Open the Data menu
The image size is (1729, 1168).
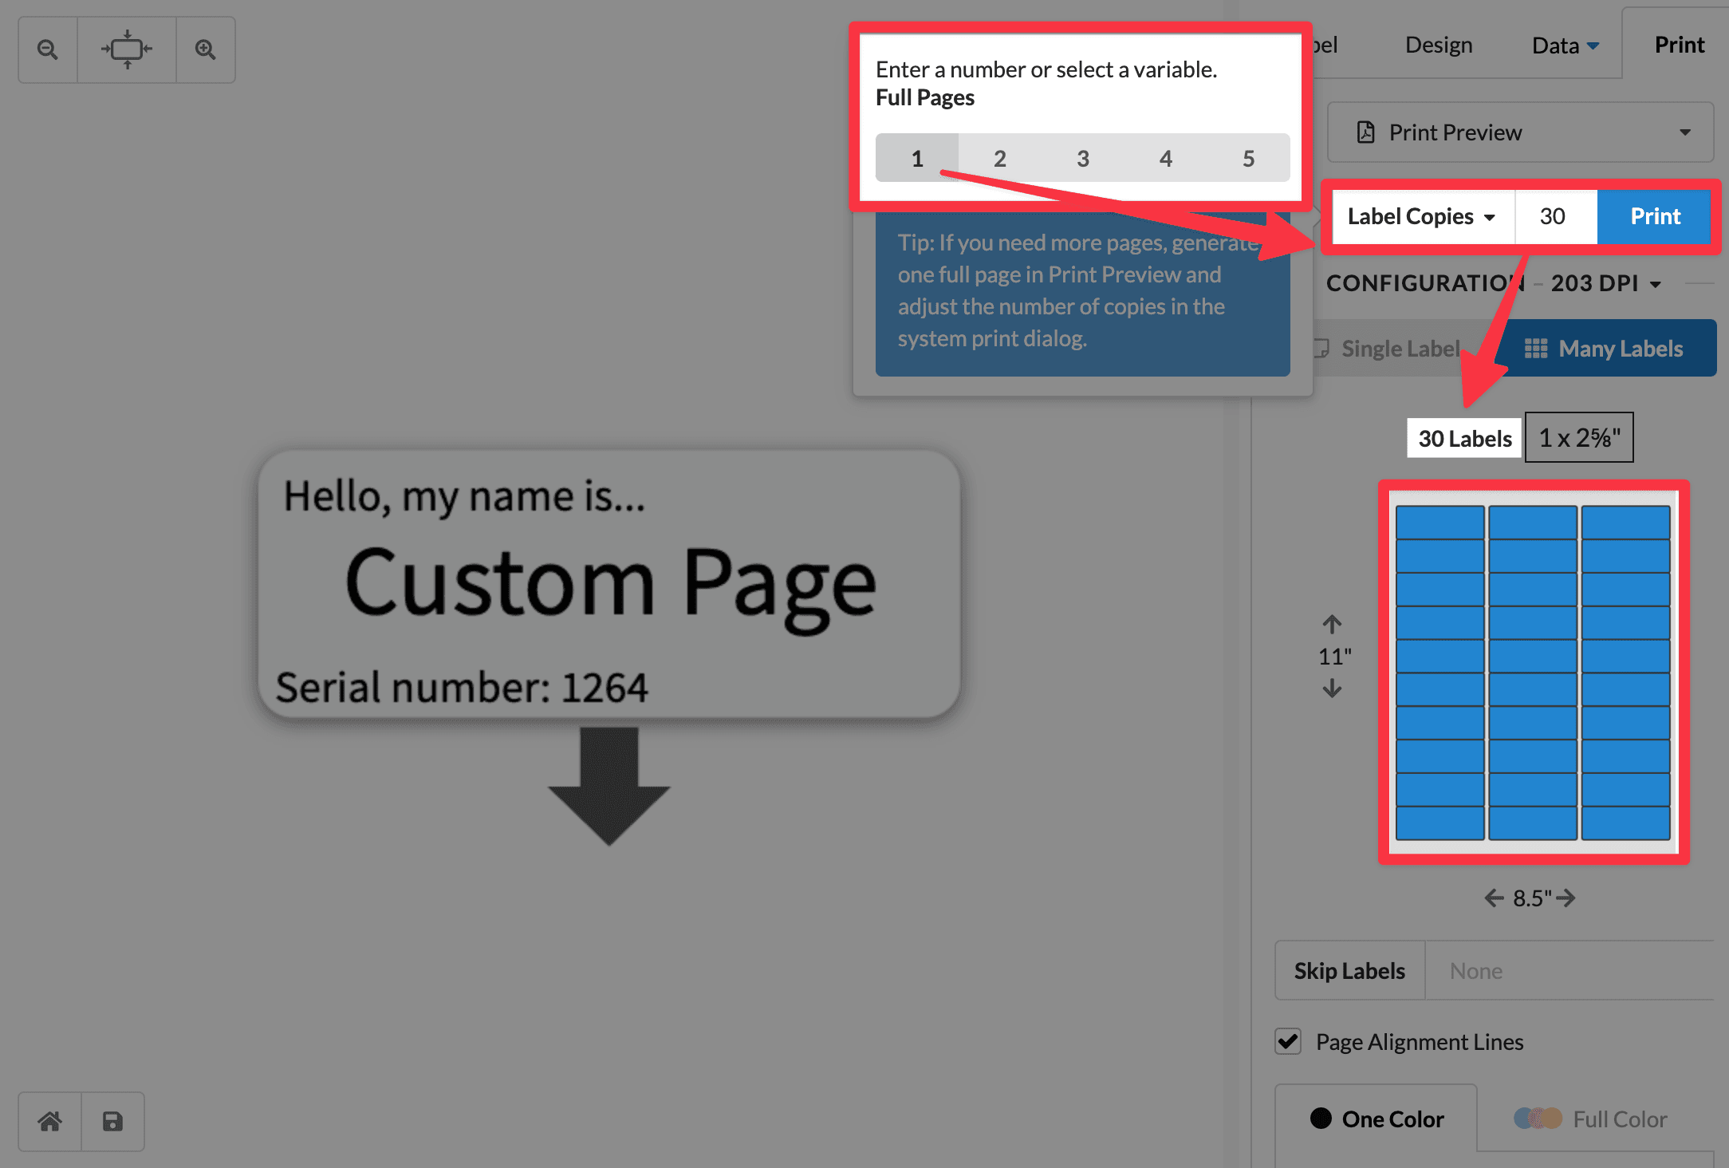pyautogui.click(x=1562, y=45)
